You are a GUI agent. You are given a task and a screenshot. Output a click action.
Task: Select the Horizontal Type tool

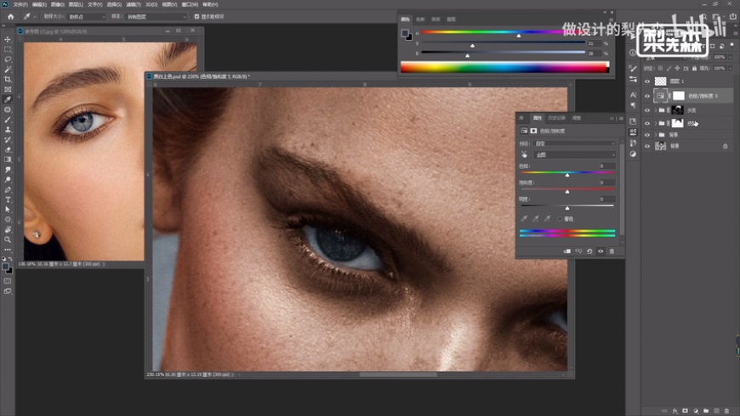8,200
